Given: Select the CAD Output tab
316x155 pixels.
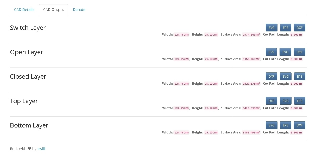Looking at the screenshot, I should tap(54, 10).
